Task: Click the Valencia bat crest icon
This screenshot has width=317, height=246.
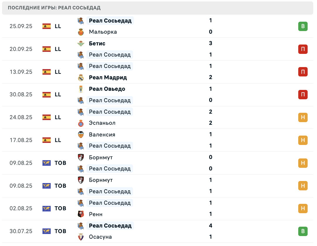Action: (81, 135)
